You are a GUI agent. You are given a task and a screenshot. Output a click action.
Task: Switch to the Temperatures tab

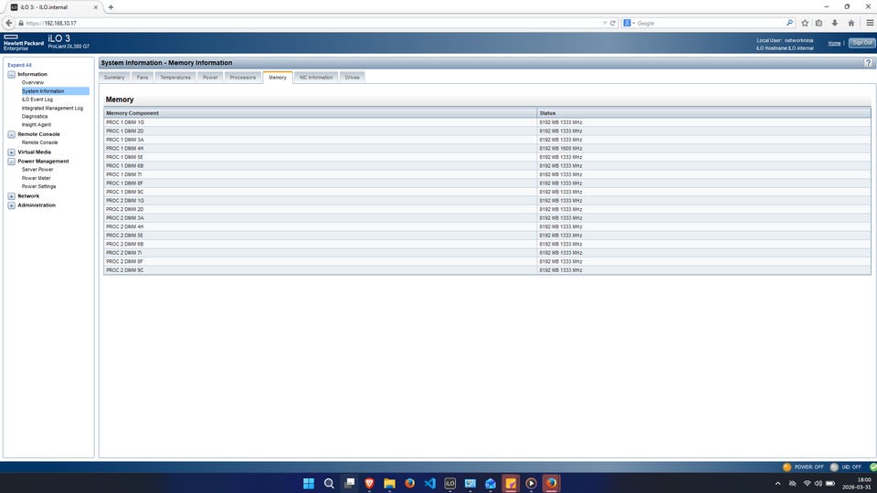(x=175, y=77)
